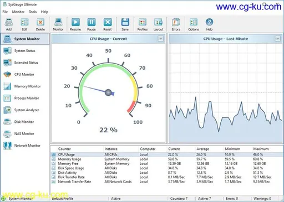Click the Active status bar entry
Image resolution: width=284 pixels, height=202 pixels.
point(116,199)
